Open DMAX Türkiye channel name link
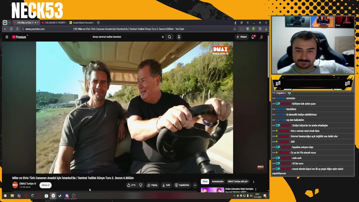359x202 pixels. coord(26,184)
